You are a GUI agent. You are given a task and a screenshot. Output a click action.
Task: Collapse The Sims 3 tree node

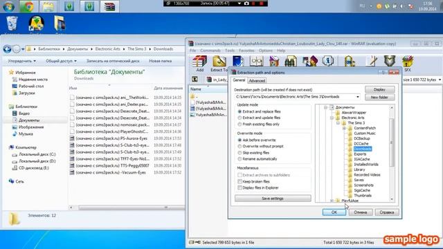[x=338, y=123]
